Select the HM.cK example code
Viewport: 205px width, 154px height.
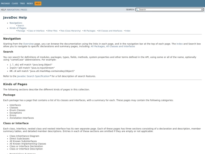pyautogui.click(x=13, y=71)
